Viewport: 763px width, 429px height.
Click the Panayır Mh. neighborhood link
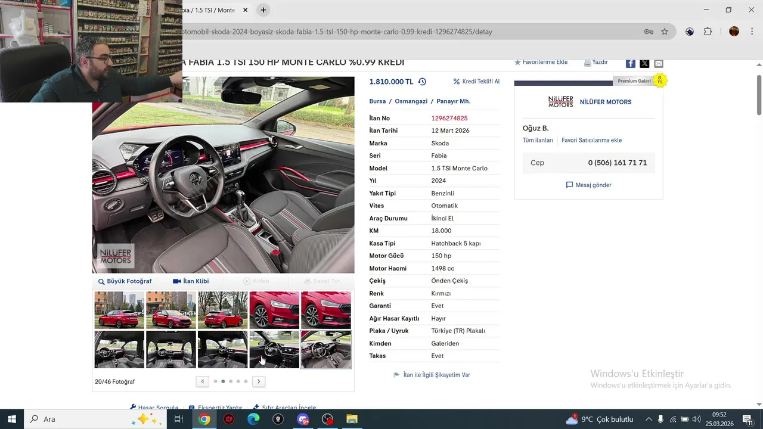tap(453, 101)
